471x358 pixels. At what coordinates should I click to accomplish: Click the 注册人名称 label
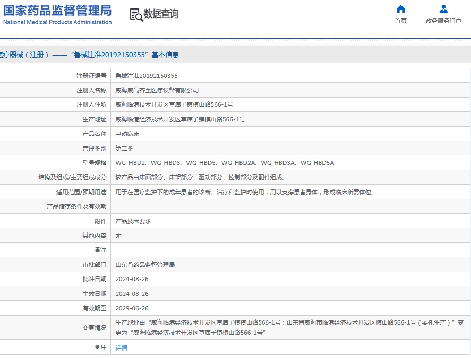click(x=91, y=90)
